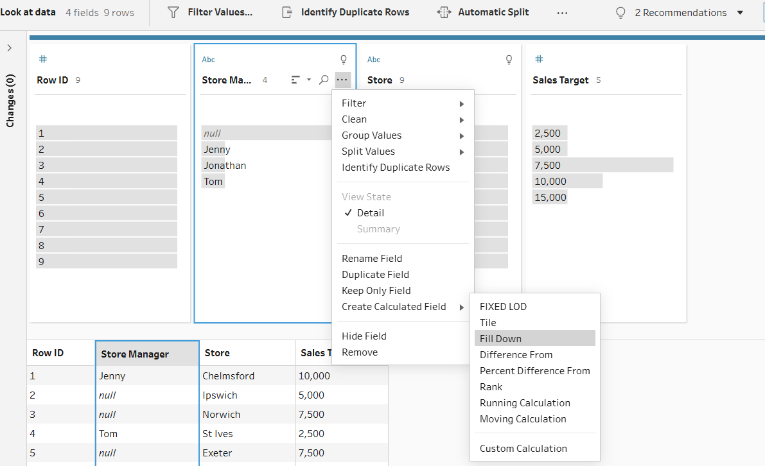Image resolution: width=765 pixels, height=466 pixels.
Task: Select Rename Field in context menu
Action: (x=372, y=259)
